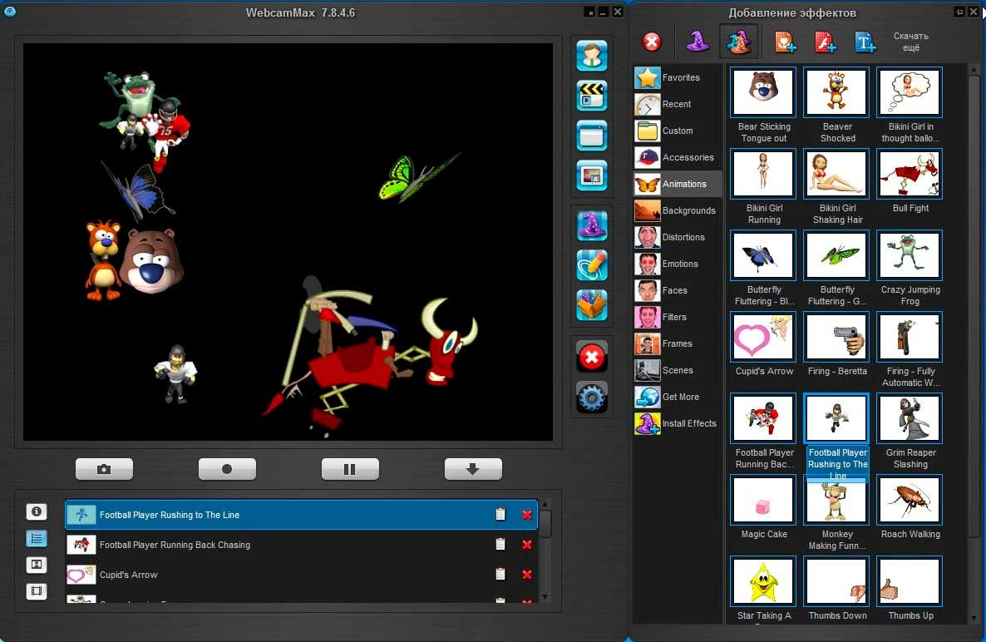
Task: Click the download arrow button
Action: (x=473, y=469)
